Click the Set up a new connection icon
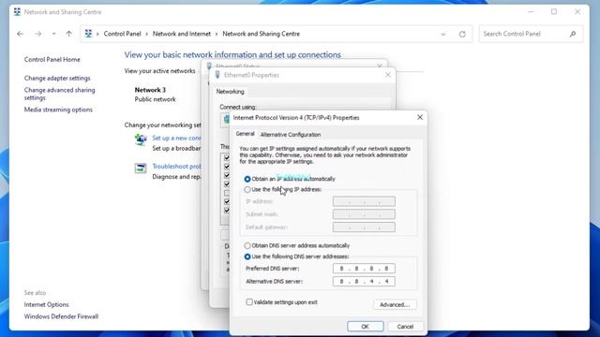600x337 pixels. pos(141,139)
